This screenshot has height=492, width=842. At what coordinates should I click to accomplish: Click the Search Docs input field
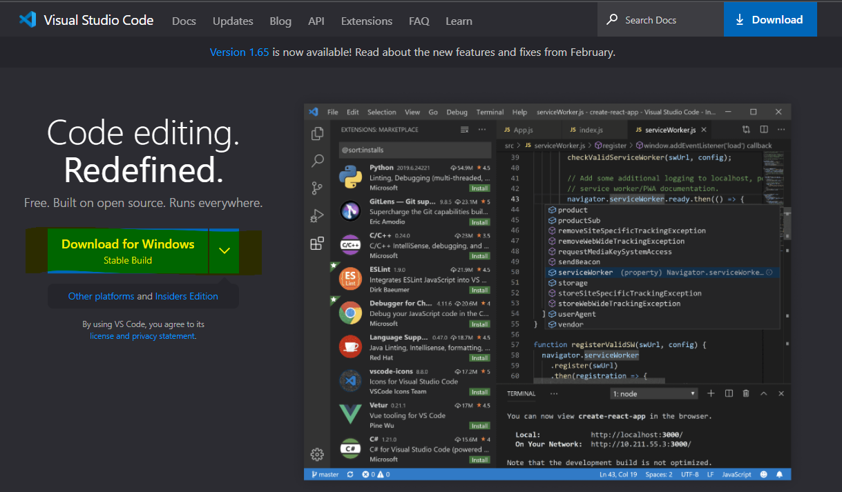point(660,19)
